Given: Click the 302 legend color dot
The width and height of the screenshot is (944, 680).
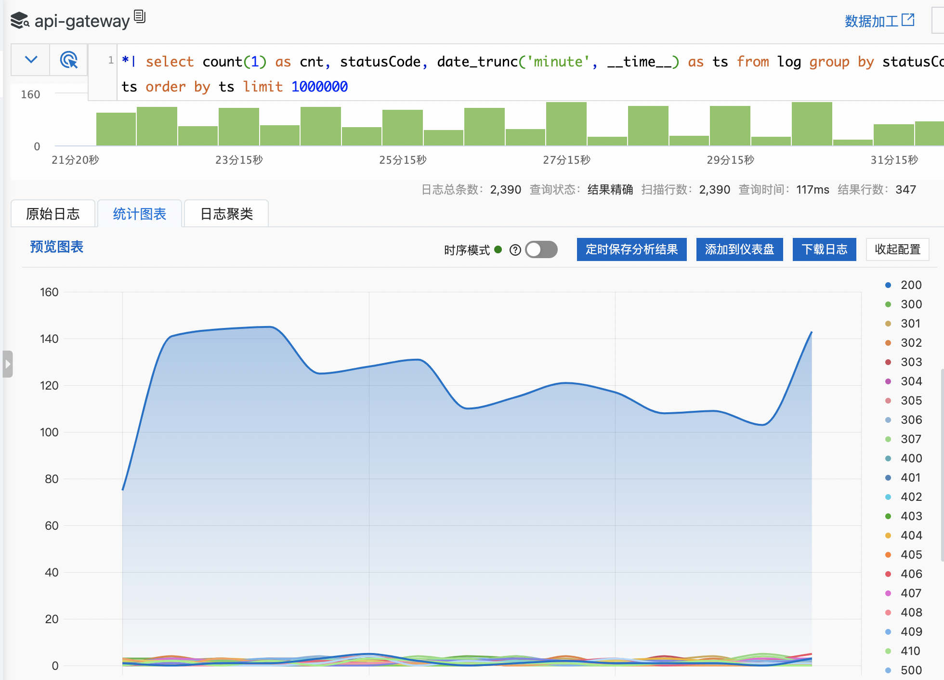Looking at the screenshot, I should pyautogui.click(x=888, y=343).
